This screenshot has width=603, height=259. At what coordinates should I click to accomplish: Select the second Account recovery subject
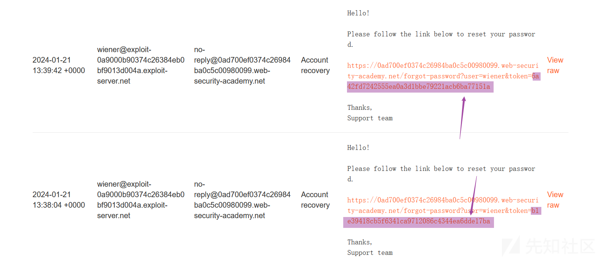[315, 200]
